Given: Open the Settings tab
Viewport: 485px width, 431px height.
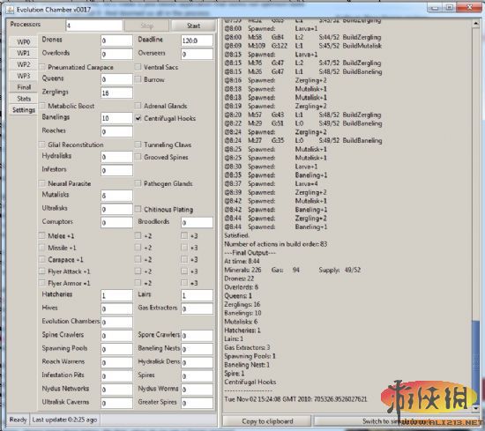Looking at the screenshot, I should pos(24,110).
